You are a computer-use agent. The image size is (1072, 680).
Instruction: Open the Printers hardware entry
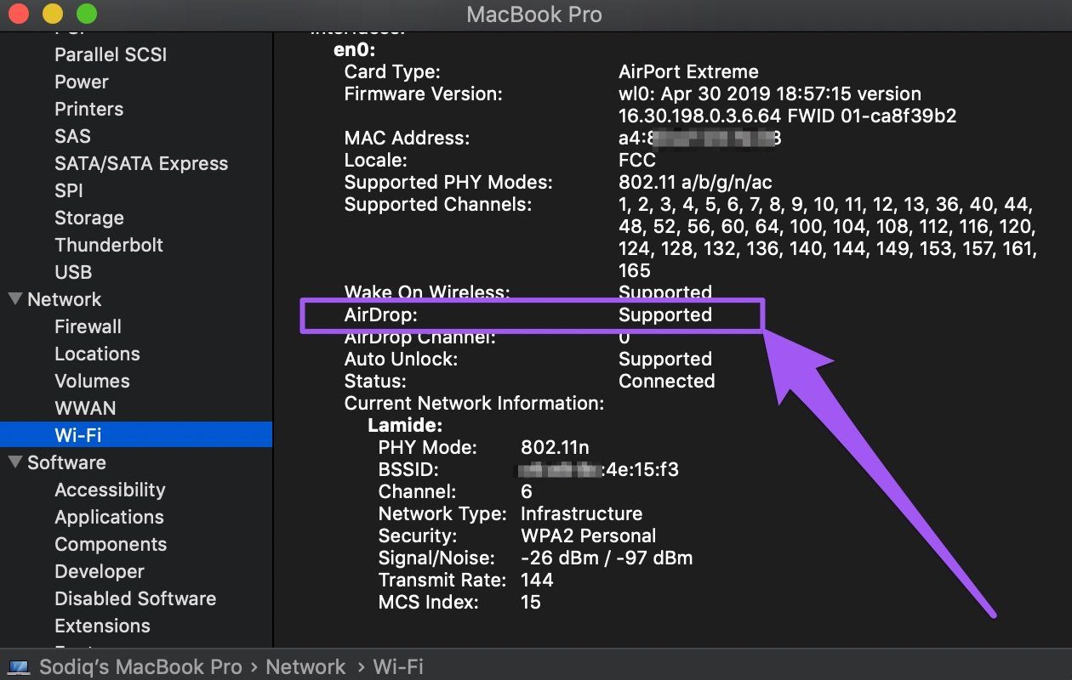(89, 109)
